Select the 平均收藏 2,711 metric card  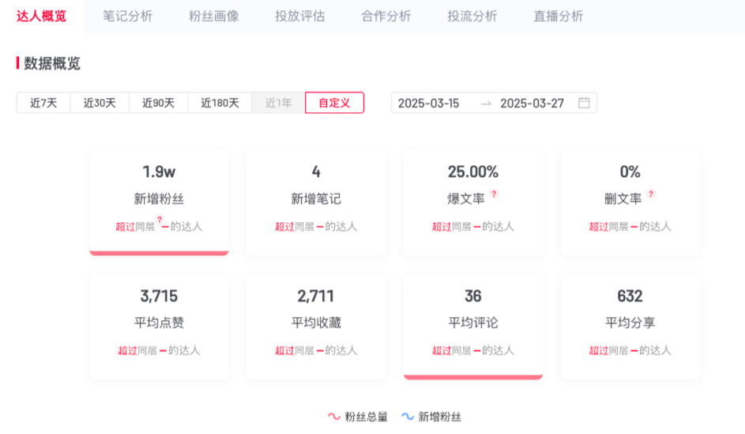(x=316, y=326)
